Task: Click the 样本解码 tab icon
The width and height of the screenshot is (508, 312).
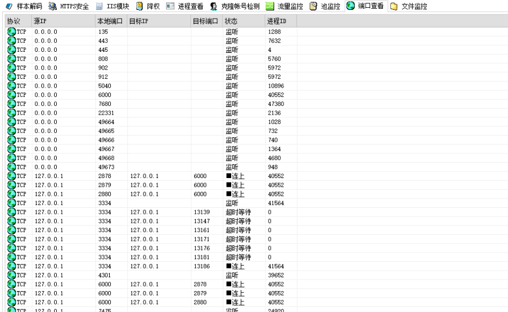Action: click(x=9, y=6)
